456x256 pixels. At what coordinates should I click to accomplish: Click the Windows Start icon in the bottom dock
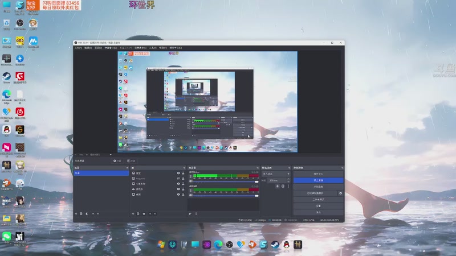(x=161, y=245)
